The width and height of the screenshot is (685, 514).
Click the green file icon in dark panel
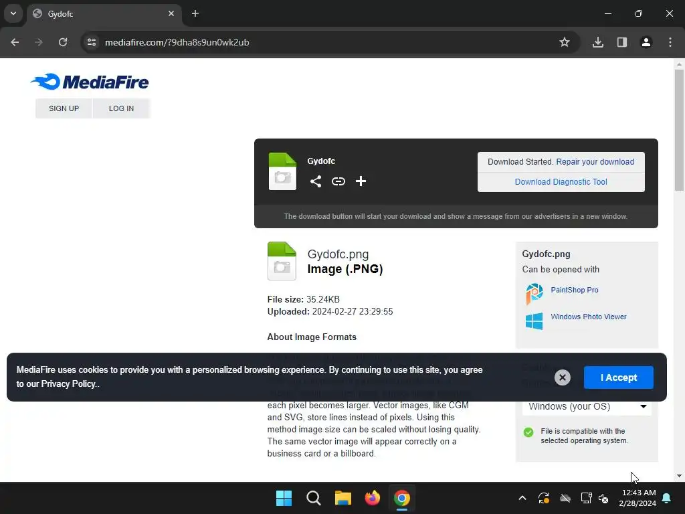click(x=282, y=171)
